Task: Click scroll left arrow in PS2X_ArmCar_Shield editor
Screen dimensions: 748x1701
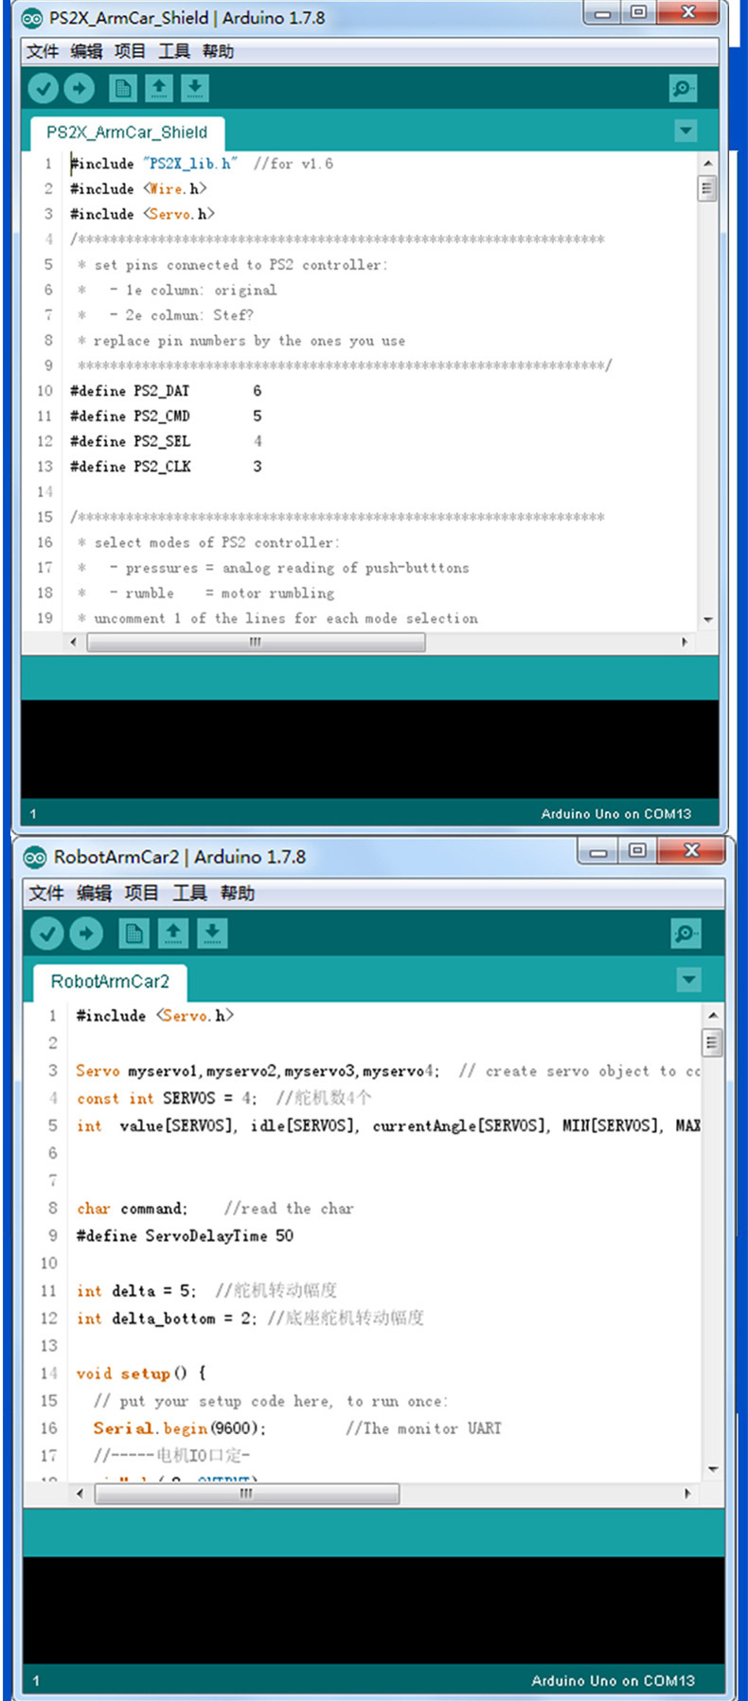Action: (74, 642)
